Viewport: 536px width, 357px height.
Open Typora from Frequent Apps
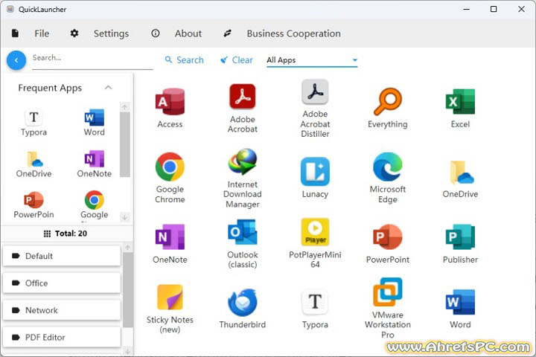[33, 123]
